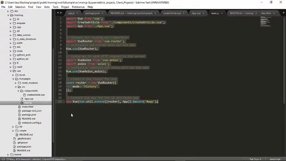Viewport: 286px width, 161px height.
Task: Click the .gitattributes file icon
Action: [14, 139]
